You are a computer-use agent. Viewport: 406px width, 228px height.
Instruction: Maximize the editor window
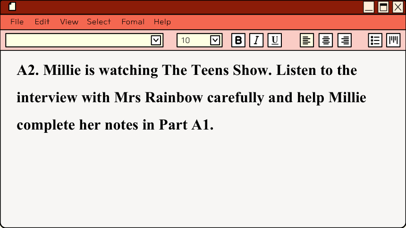[383, 7]
